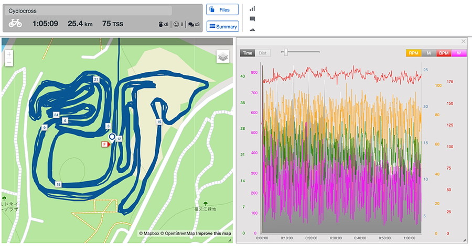Click the graph smoothing slider handle
The height and width of the screenshot is (246, 472).
tap(285, 52)
